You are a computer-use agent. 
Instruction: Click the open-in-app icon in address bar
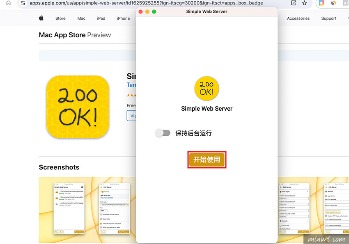coord(294,3)
